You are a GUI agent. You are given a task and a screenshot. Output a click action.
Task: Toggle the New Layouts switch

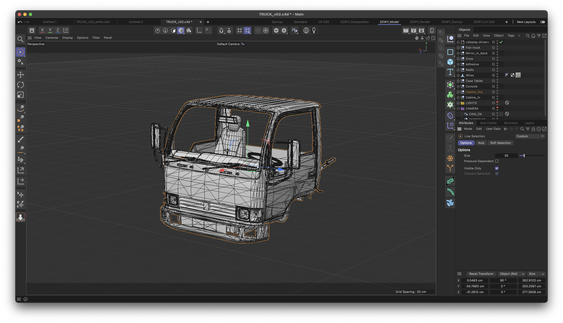tap(542, 22)
